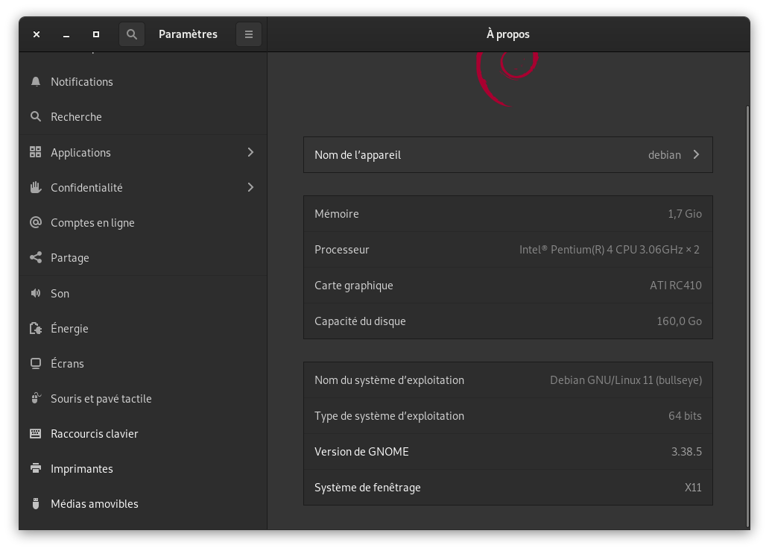Click the À propos title bar heading
This screenshot has width=769, height=551.
pyautogui.click(x=508, y=34)
